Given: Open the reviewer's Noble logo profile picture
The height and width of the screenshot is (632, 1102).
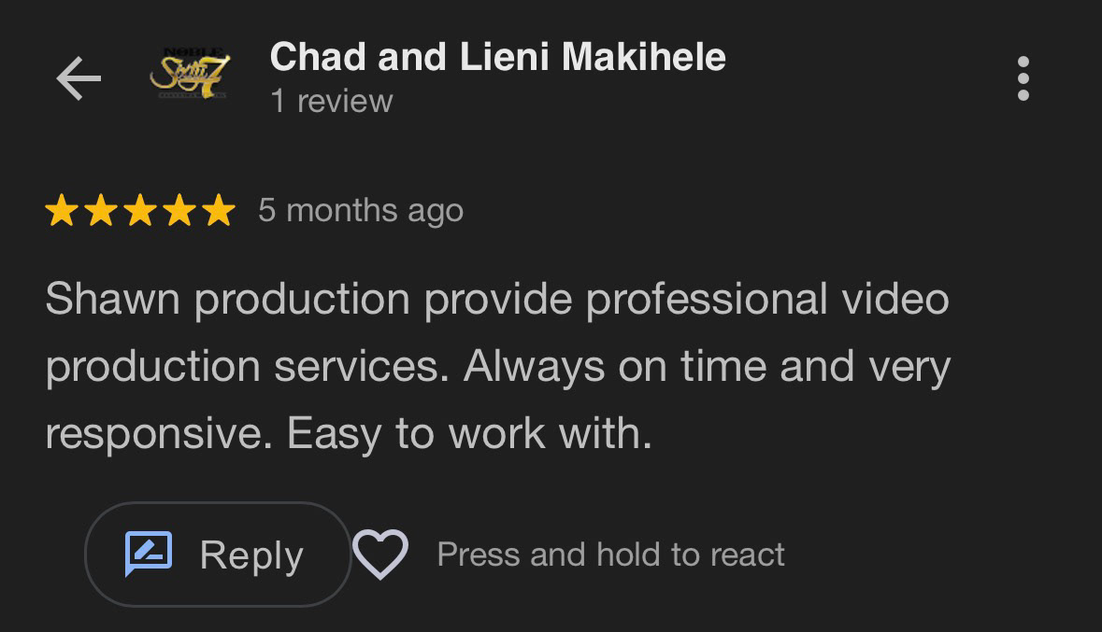Looking at the screenshot, I should pos(190,75).
